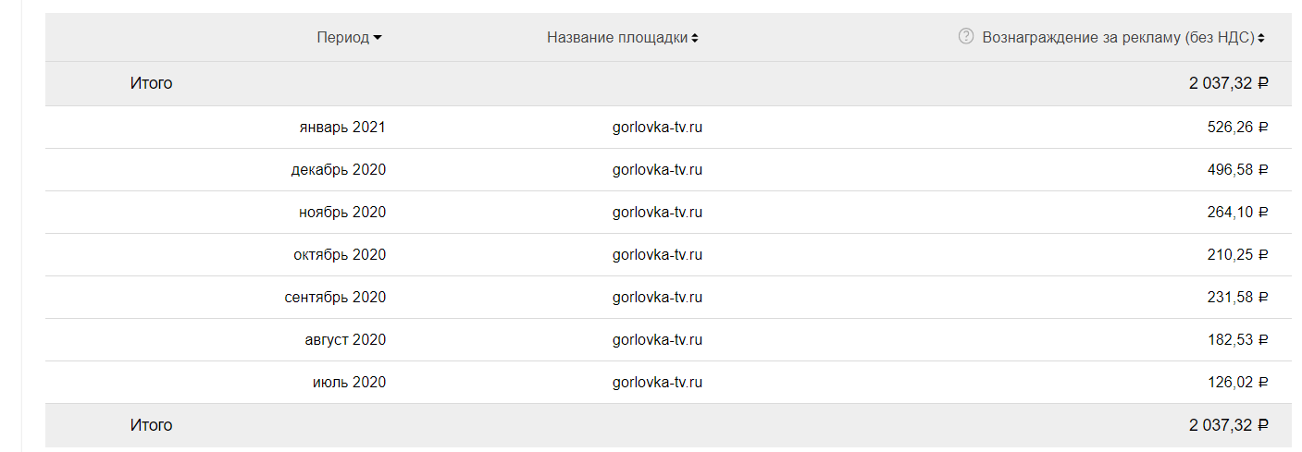This screenshot has width=1302, height=452.
Task: Click the Итого label in the top row
Action: click(x=151, y=83)
